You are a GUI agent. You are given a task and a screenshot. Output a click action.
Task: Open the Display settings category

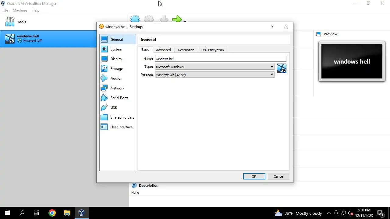(x=118, y=59)
